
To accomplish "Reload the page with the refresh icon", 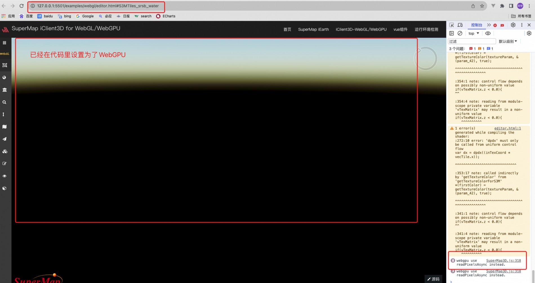I will 21,6.
